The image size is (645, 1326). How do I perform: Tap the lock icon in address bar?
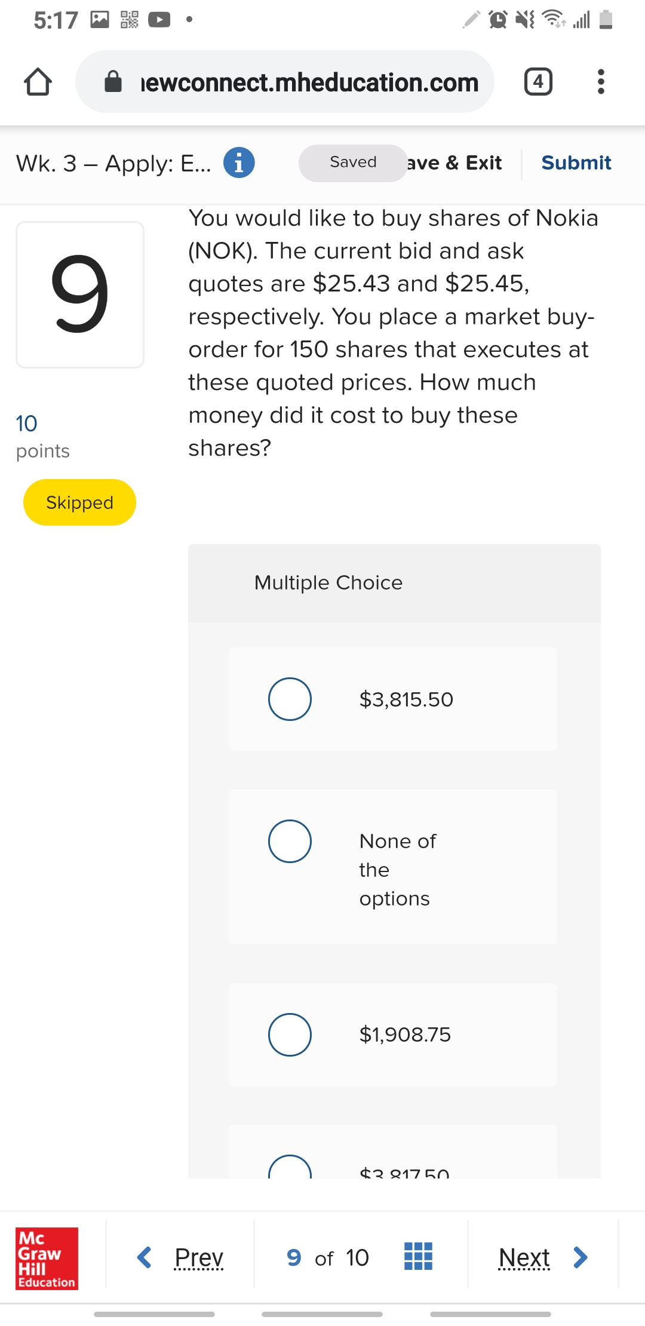pos(113,82)
